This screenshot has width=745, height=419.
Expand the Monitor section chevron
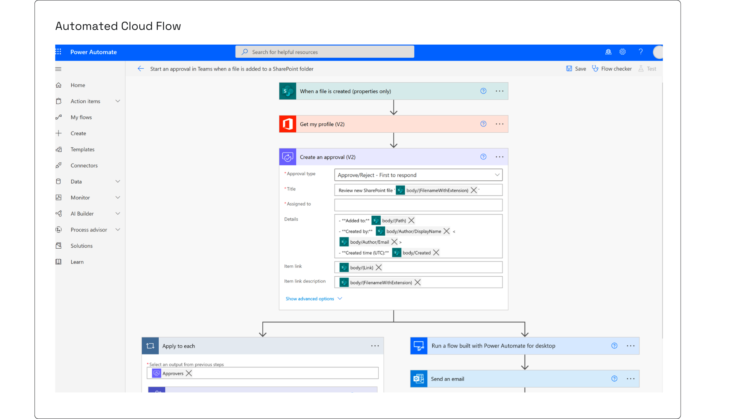(x=118, y=197)
